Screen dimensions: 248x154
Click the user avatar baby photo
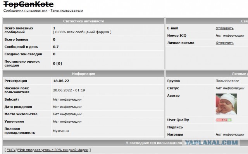pyautogui.click(x=226, y=104)
